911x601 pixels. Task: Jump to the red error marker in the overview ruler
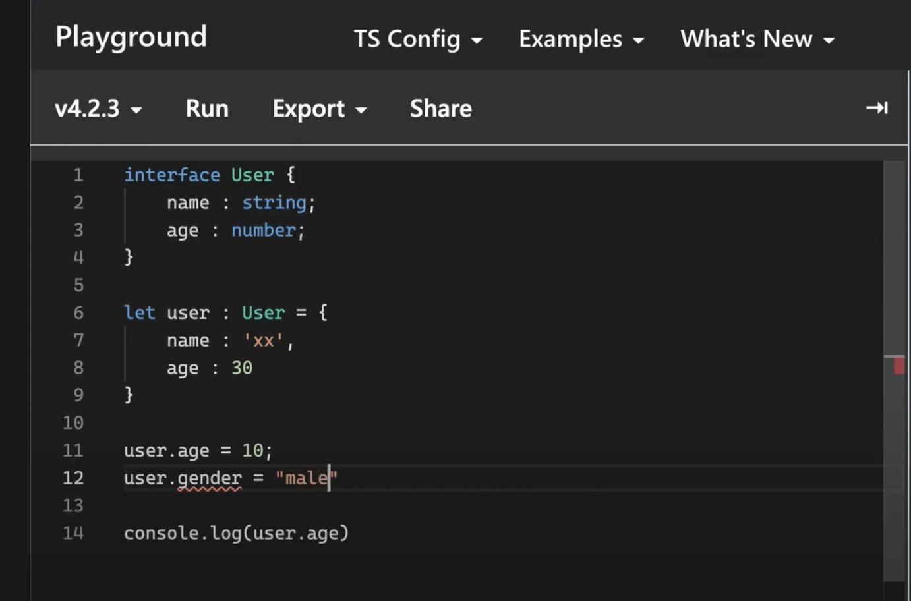tap(898, 366)
